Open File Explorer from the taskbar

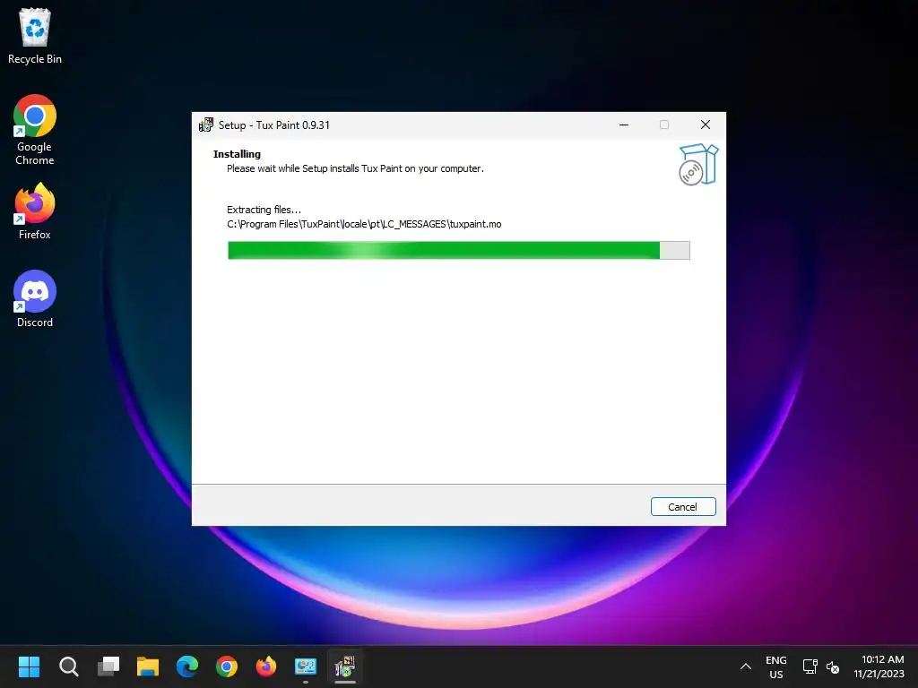click(x=148, y=666)
